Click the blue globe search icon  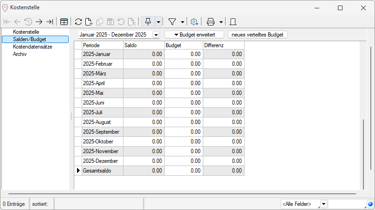click(x=370, y=204)
